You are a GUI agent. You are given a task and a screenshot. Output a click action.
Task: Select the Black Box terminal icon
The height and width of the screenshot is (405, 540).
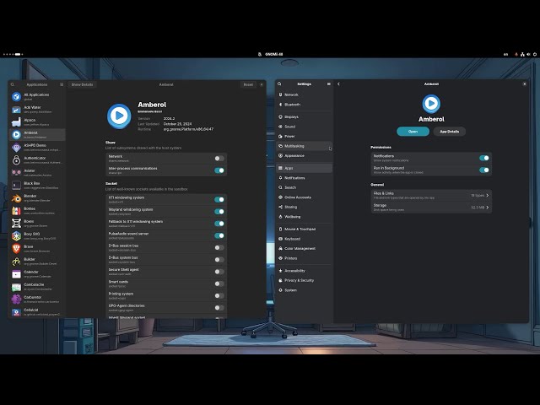[x=16, y=186]
